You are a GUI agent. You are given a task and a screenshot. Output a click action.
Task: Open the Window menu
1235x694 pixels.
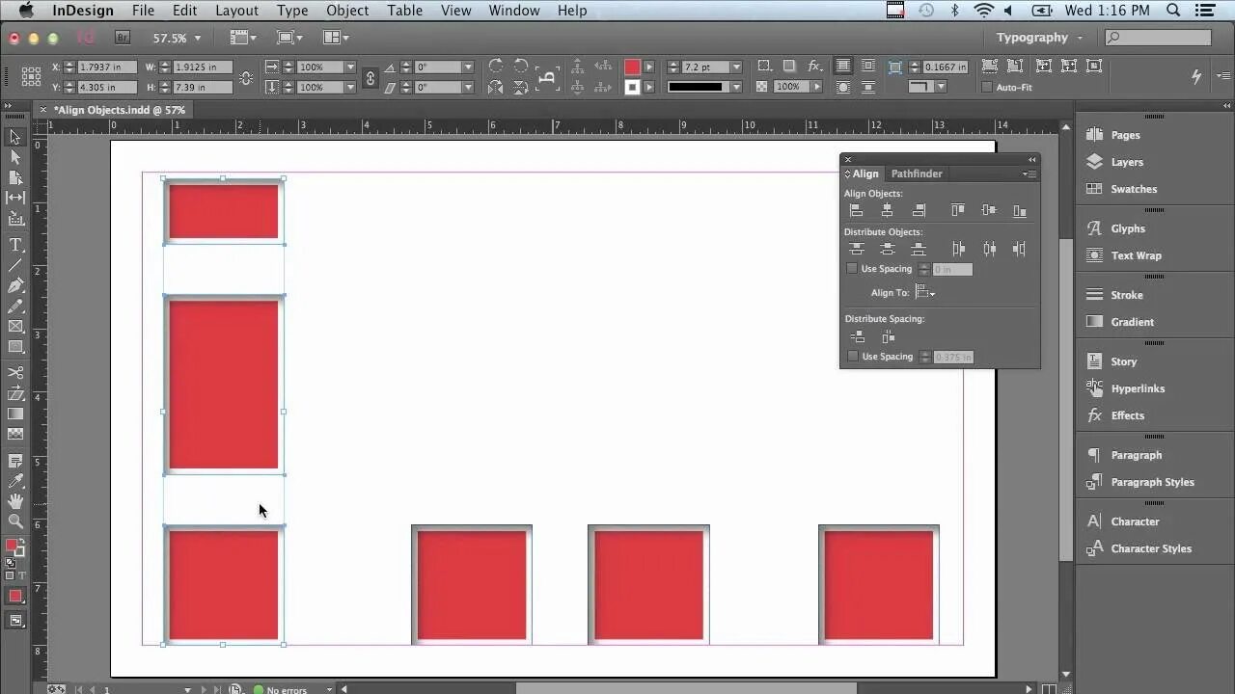pos(514,11)
